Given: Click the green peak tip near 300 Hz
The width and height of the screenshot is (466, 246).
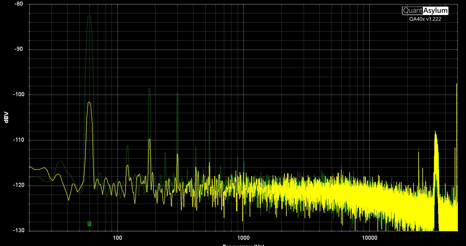Looking at the screenshot, I should (x=177, y=93).
